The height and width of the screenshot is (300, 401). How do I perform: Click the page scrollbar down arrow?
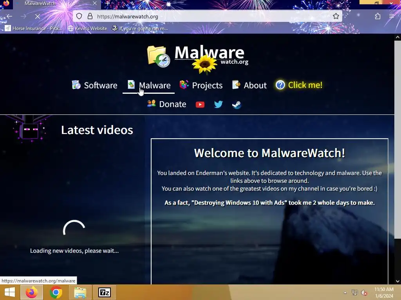(397, 281)
